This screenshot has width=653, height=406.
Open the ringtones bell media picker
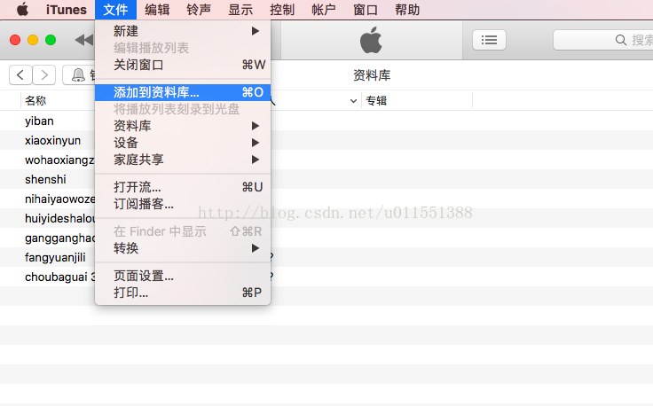(79, 74)
